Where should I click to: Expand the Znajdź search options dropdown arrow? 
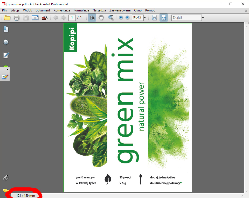point(203,18)
